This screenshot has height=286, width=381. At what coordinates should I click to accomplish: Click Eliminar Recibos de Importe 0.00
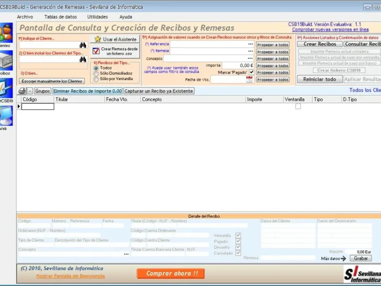click(x=88, y=91)
